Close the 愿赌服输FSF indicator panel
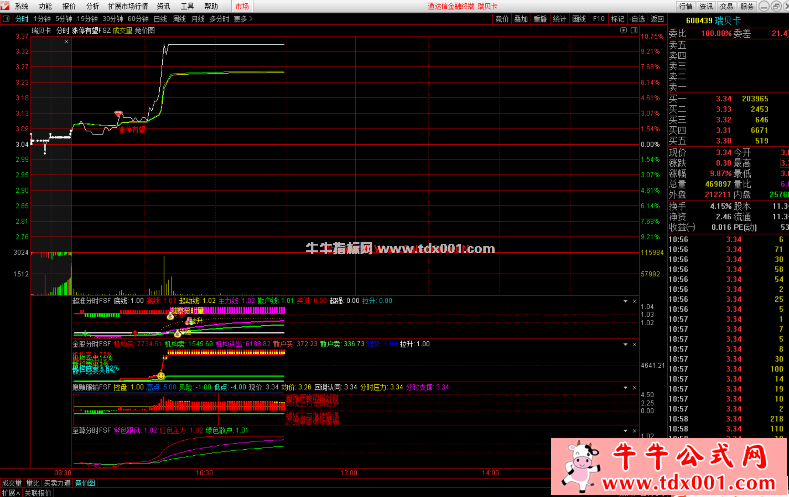 point(634,388)
